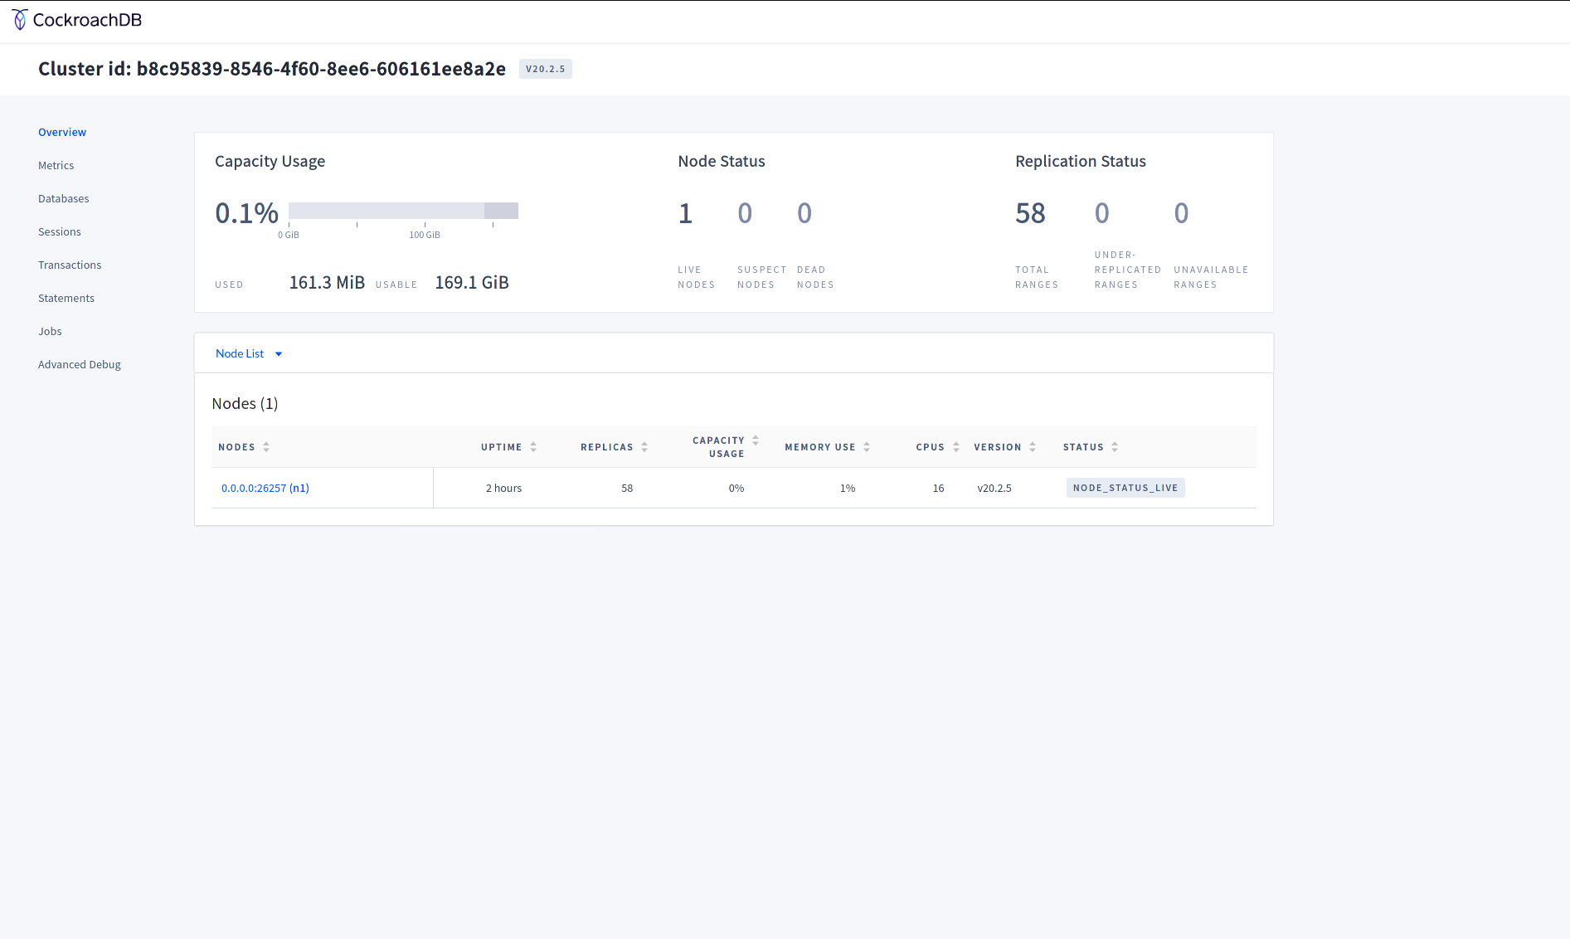Click the Capacity Usage section title

pyautogui.click(x=270, y=161)
